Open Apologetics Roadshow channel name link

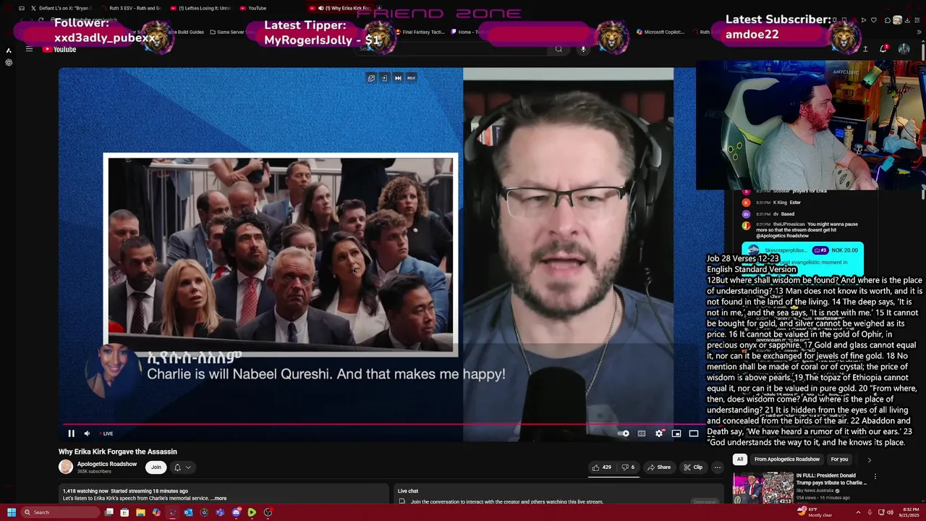tap(107, 464)
